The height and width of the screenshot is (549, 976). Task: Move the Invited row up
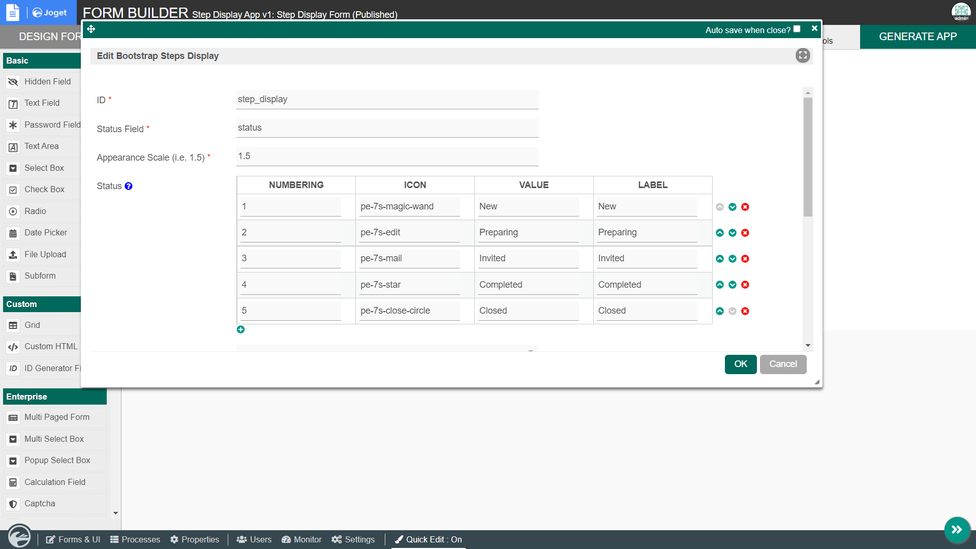720,259
